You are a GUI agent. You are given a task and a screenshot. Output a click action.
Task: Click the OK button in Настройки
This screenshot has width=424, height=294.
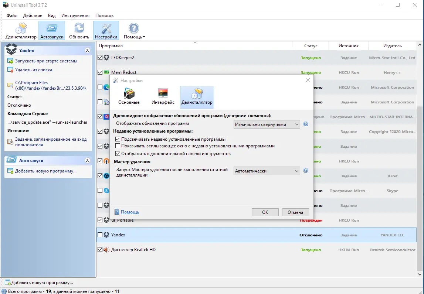[265, 212]
